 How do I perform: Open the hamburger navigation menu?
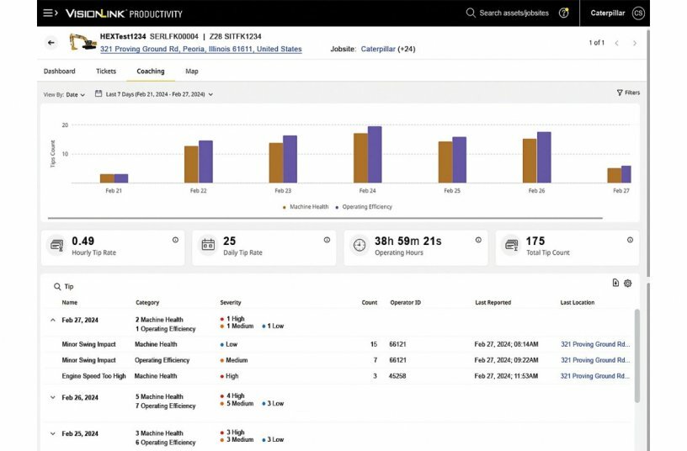point(50,13)
